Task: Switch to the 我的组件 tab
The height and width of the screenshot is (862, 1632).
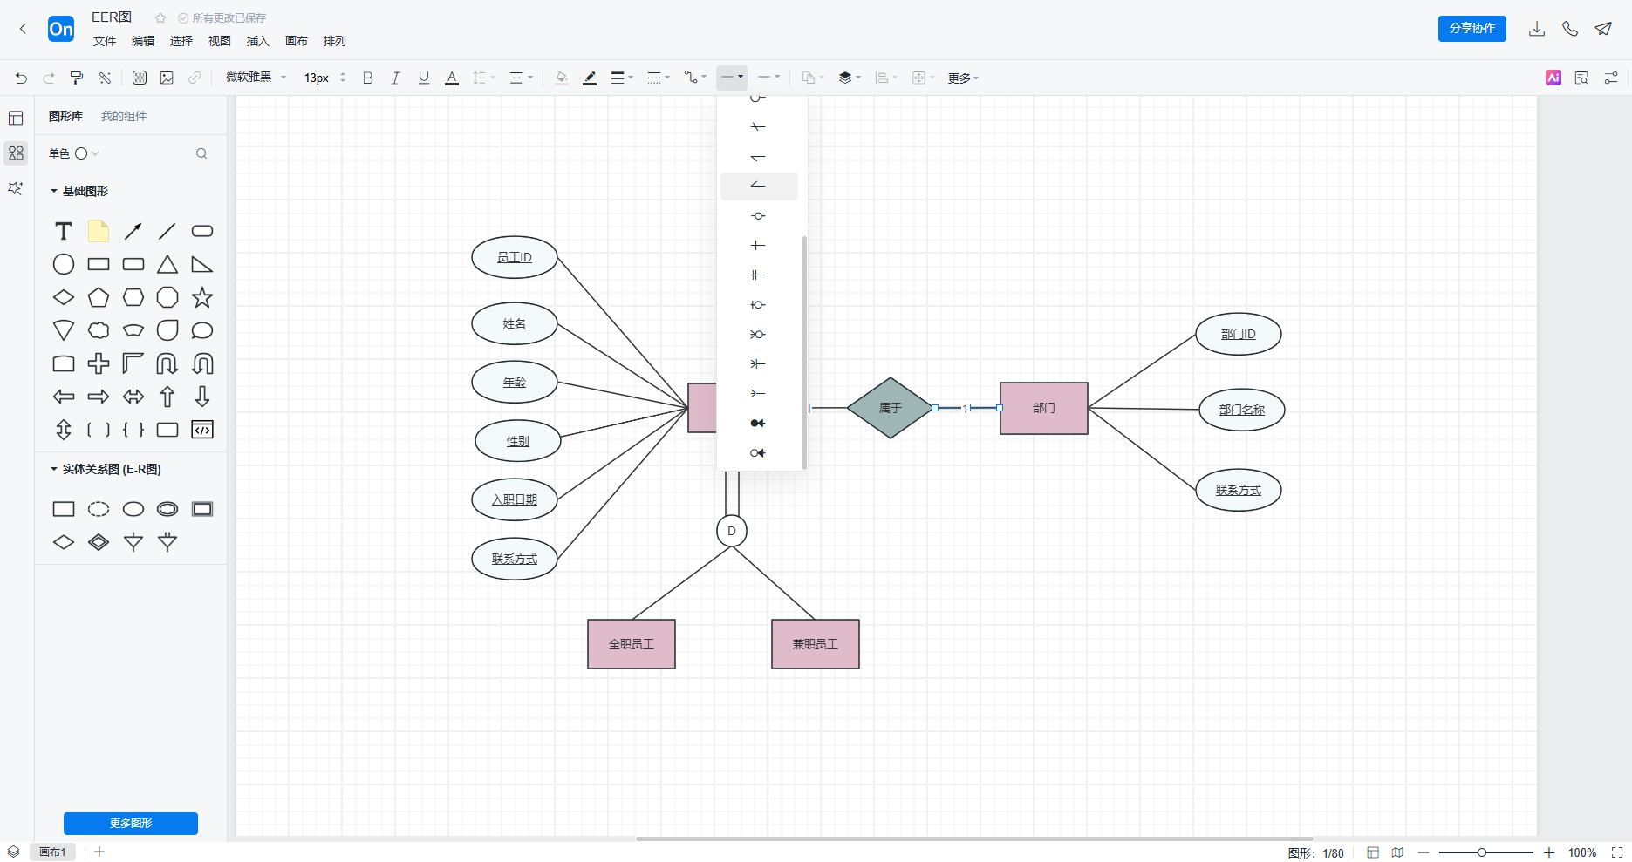Action: 124,117
